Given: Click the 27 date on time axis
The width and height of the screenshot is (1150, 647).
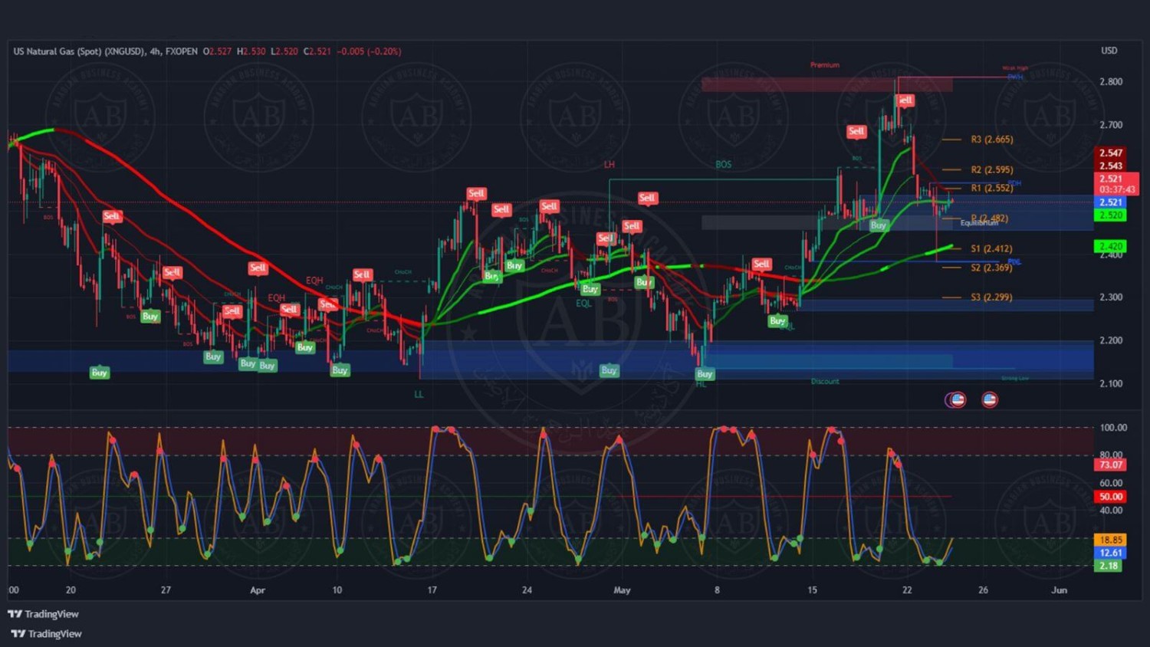Looking at the screenshot, I should (166, 590).
